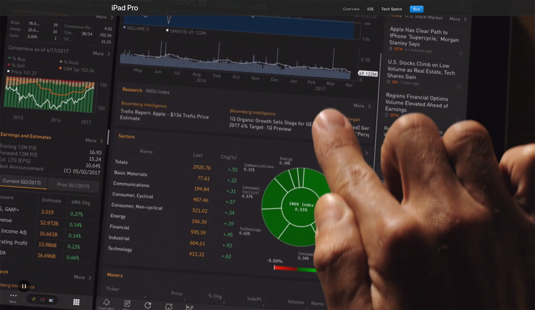Sort sectors by Last column header

point(198,155)
